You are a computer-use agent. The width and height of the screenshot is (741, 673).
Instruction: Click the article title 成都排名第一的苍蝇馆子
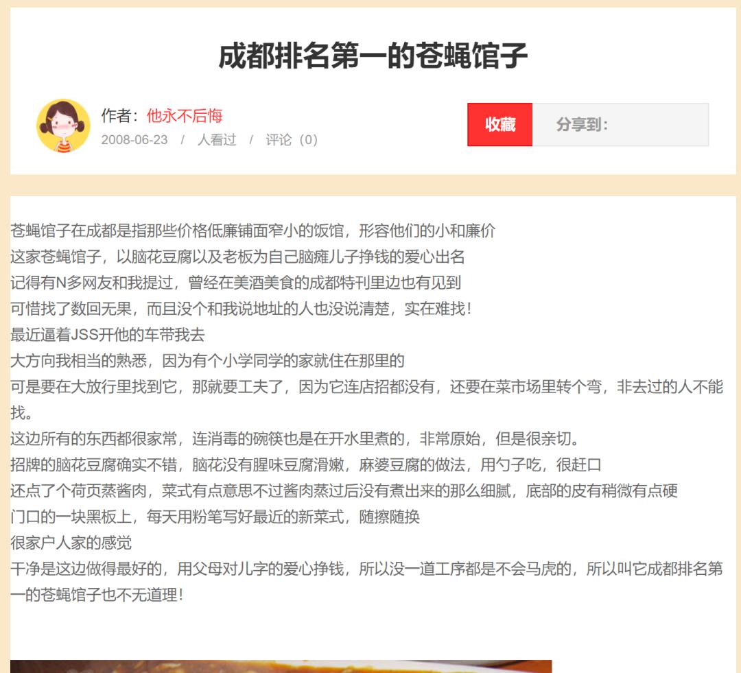pos(373,56)
